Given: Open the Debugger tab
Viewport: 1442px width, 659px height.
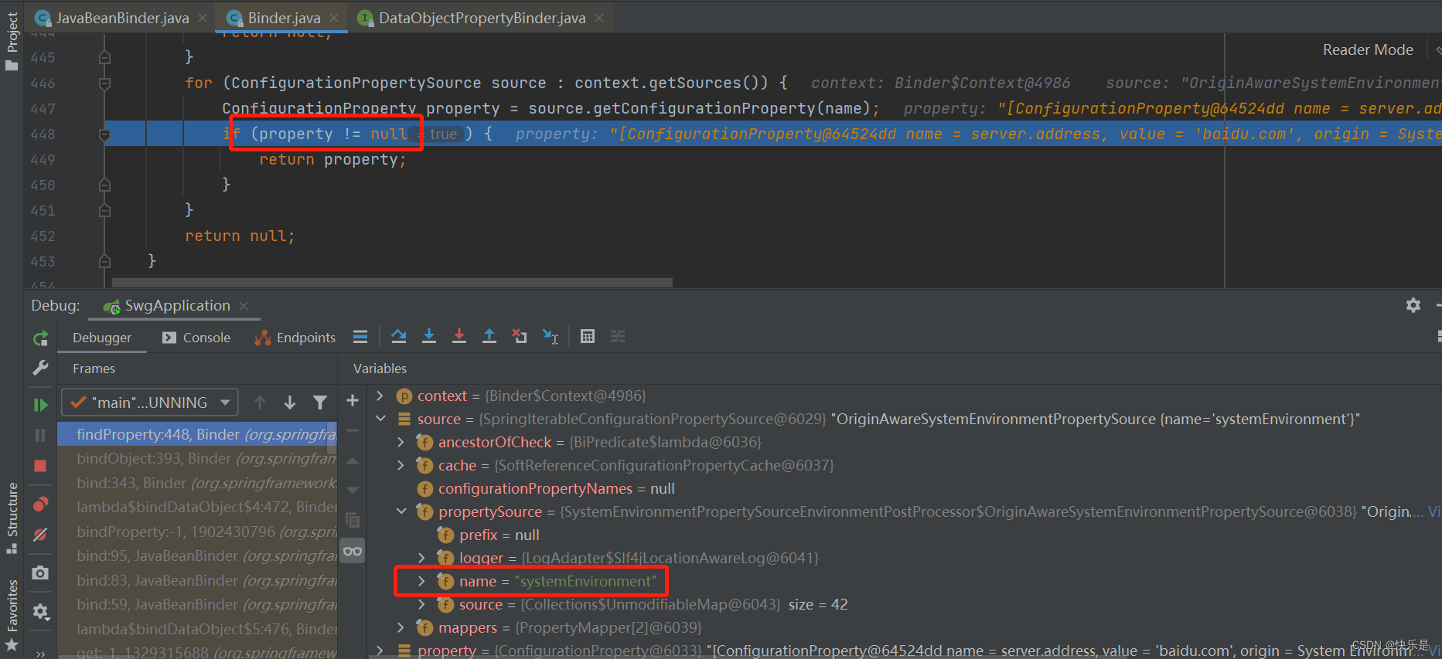Looking at the screenshot, I should pos(102,338).
